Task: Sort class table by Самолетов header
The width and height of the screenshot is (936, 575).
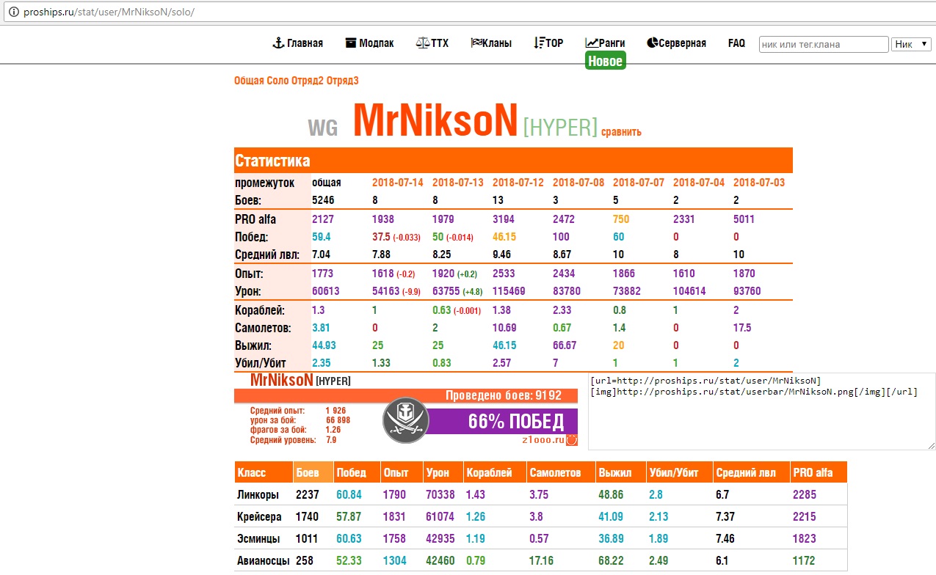Action: pos(560,472)
